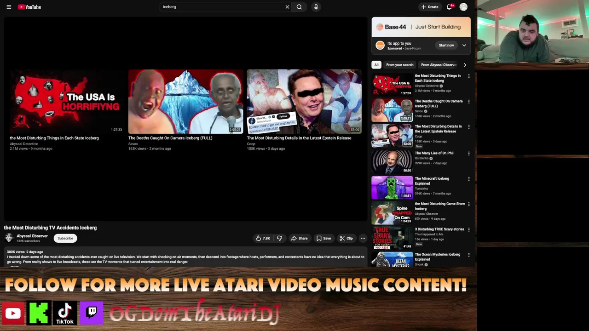589x331 pixels.
Task: Share the video
Action: 299,238
